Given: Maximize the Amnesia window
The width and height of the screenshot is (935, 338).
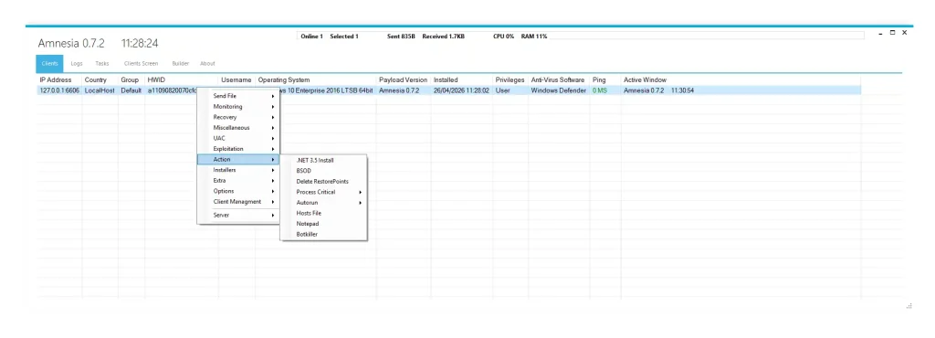Looking at the screenshot, I should coord(893,33).
